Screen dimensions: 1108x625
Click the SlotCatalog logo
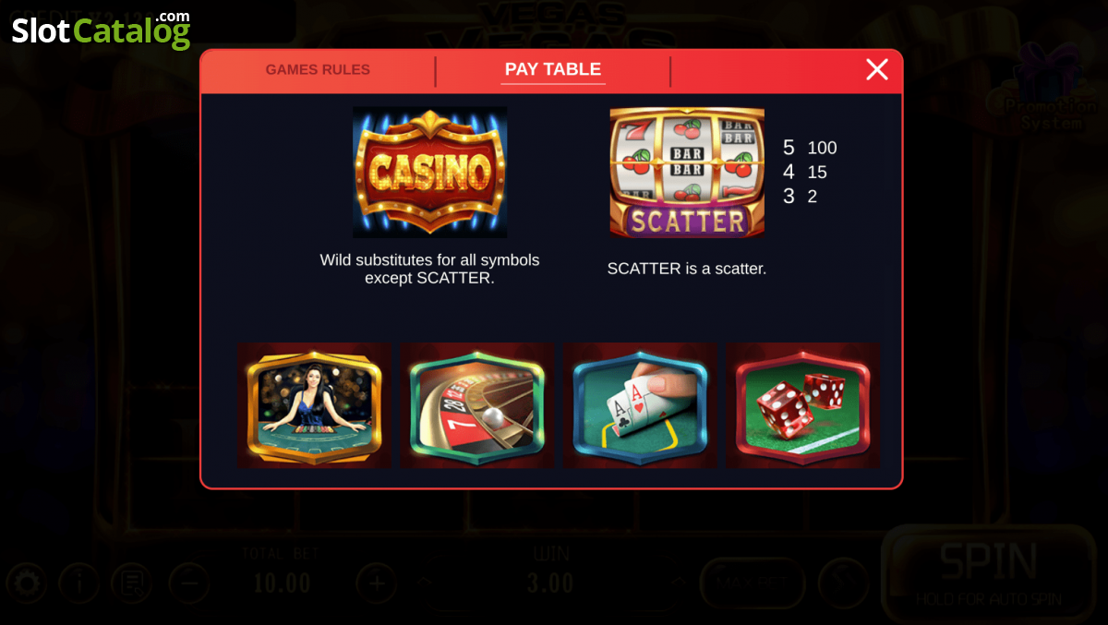point(101,30)
